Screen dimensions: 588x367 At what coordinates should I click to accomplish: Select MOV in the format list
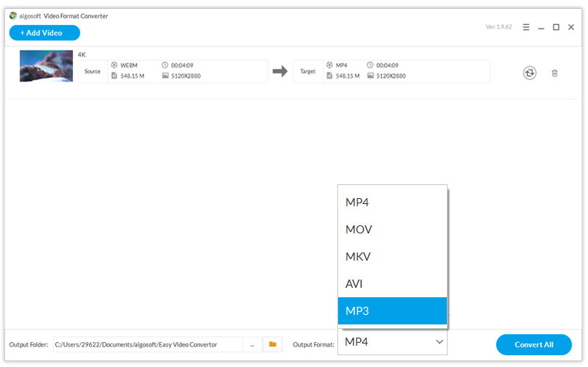pyautogui.click(x=392, y=229)
